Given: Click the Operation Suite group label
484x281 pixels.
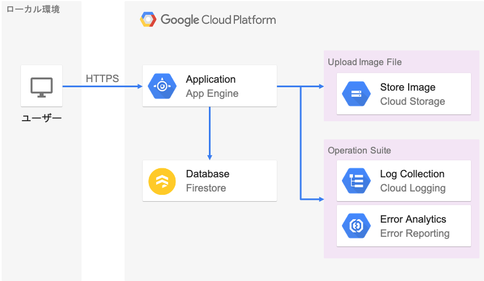Looking at the screenshot, I should click(x=359, y=150).
